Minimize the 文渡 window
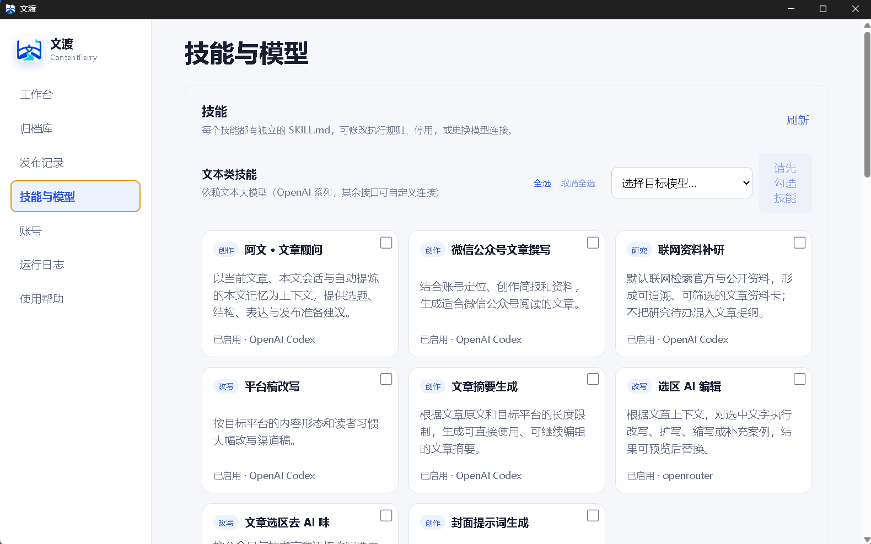Viewport: 871px width, 544px height. point(791,9)
